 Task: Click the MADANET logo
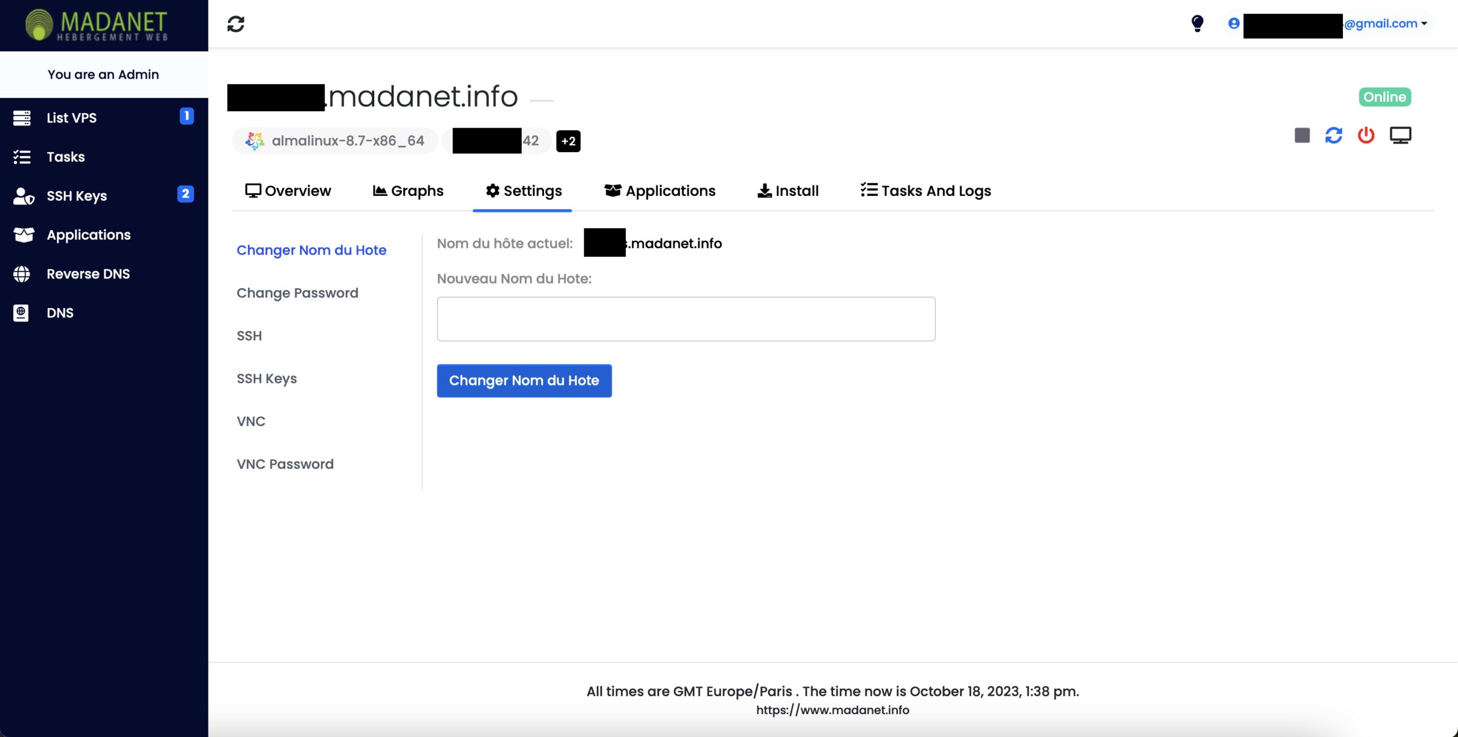click(97, 25)
